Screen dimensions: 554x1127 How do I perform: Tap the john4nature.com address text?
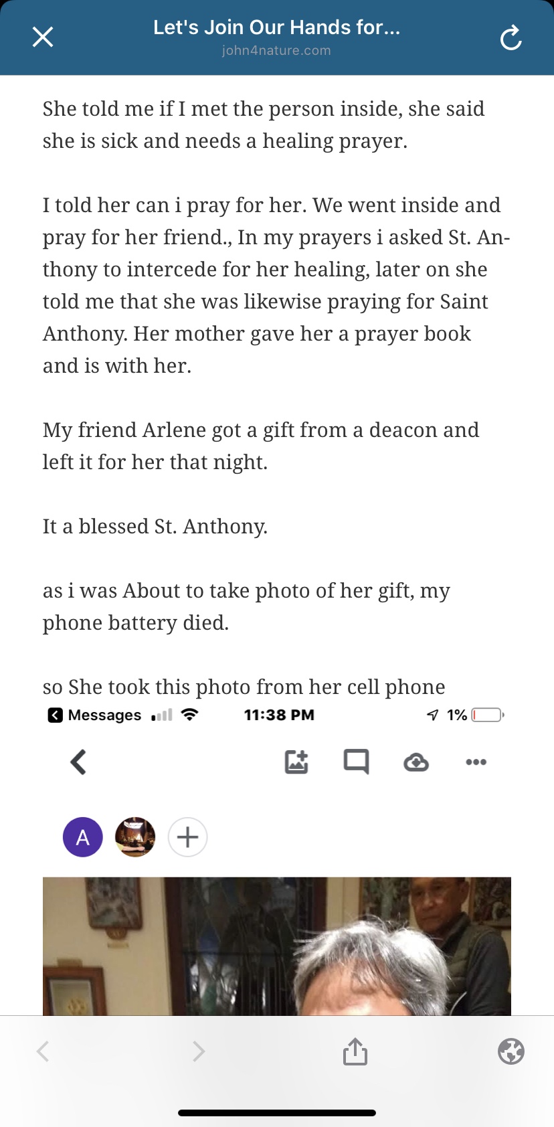pos(276,51)
